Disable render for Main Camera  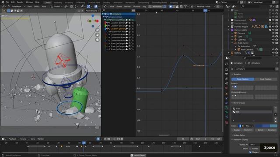276,49
